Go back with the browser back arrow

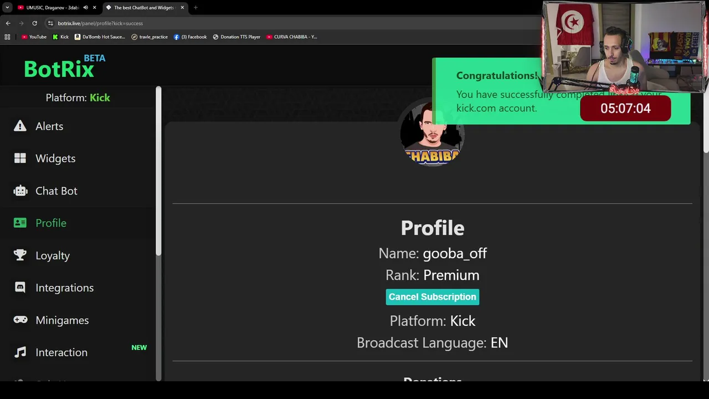pos(8,23)
